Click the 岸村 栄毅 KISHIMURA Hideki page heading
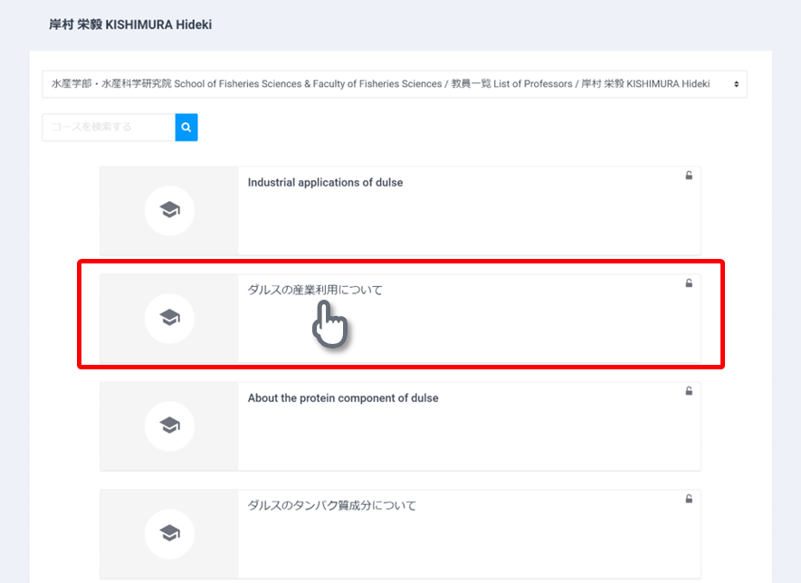This screenshot has height=583, width=801. pos(130,24)
